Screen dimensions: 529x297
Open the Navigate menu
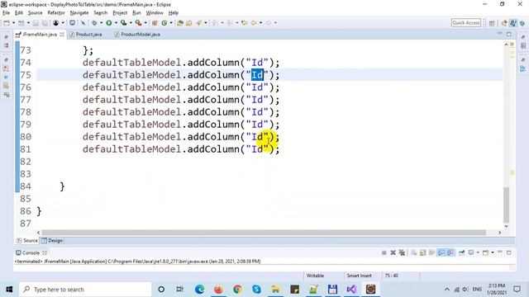(x=79, y=13)
